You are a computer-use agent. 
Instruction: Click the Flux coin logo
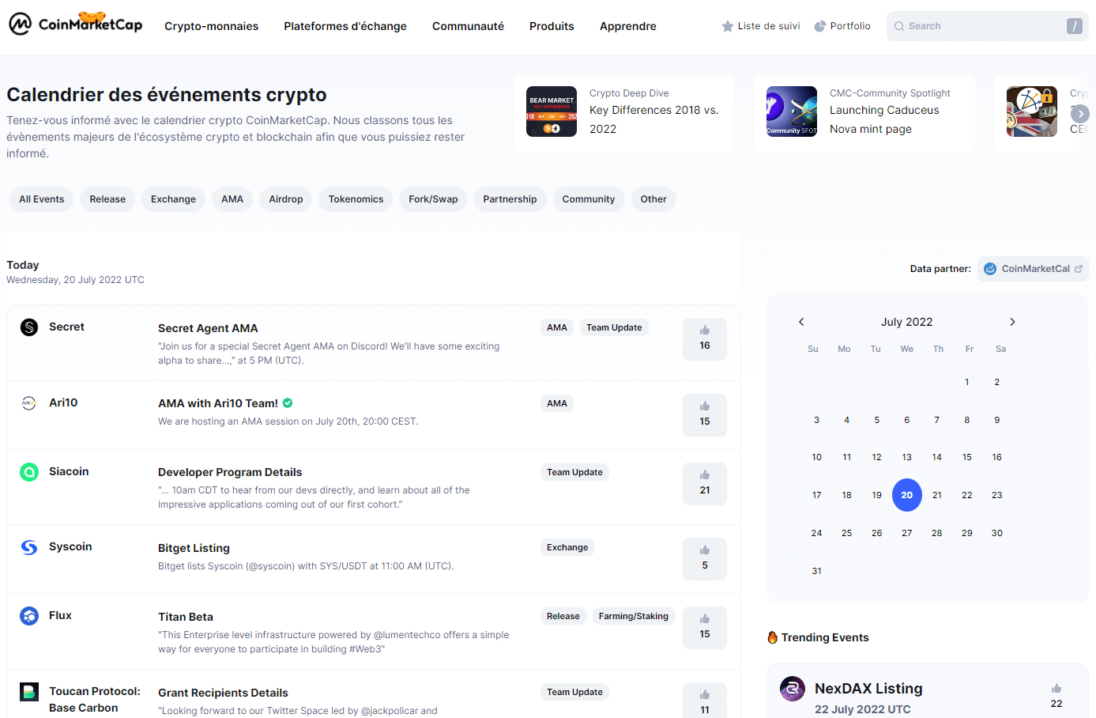[x=29, y=616]
